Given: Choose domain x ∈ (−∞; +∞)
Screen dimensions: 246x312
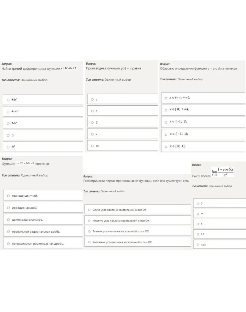Looking at the screenshot, I should pos(166,98).
